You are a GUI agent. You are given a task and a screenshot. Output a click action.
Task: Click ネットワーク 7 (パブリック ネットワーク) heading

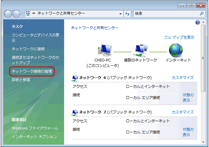coord(116,112)
